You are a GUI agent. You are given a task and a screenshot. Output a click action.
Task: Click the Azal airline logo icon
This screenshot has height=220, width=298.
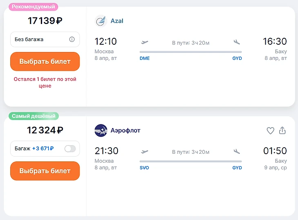[100, 21]
